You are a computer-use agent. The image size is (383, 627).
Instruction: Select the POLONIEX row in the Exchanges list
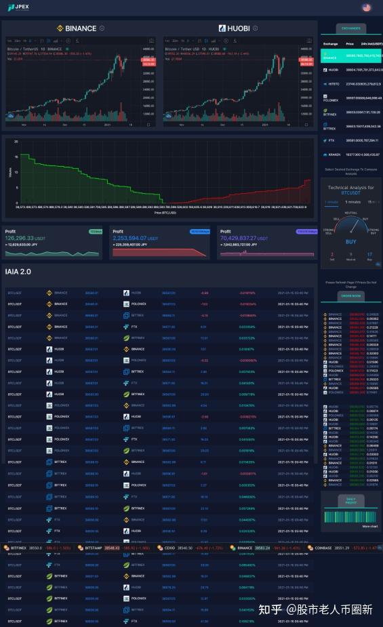[351, 98]
